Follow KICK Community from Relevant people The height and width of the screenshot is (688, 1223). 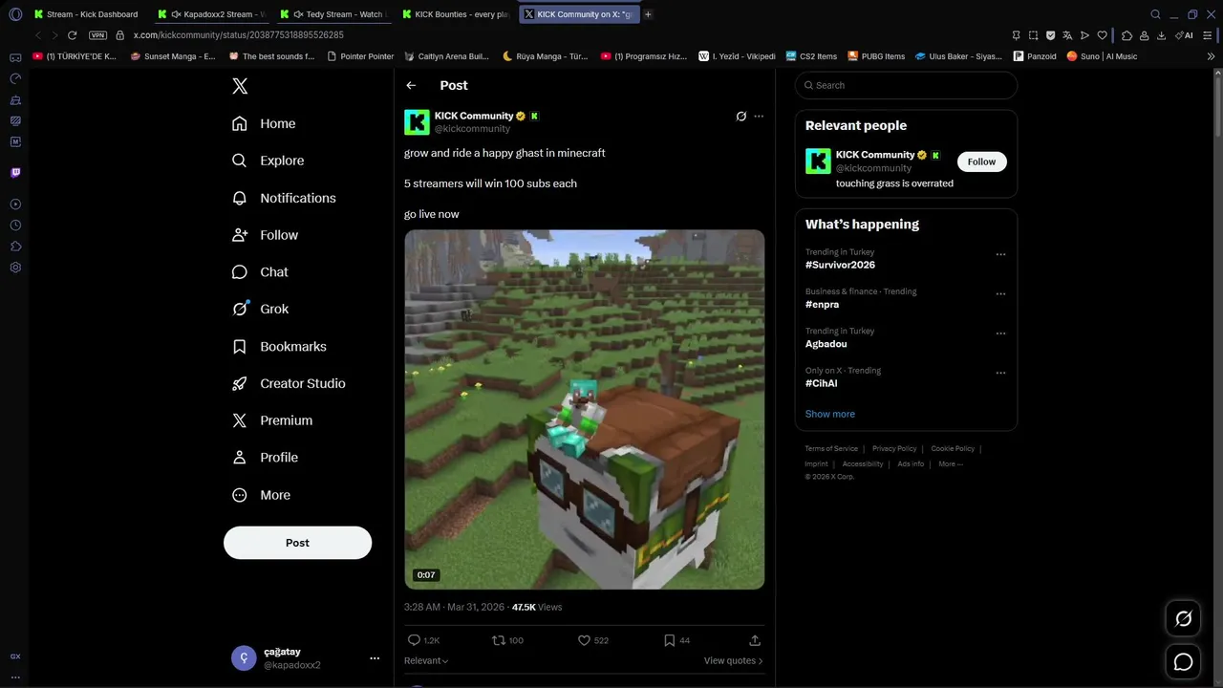point(981,161)
